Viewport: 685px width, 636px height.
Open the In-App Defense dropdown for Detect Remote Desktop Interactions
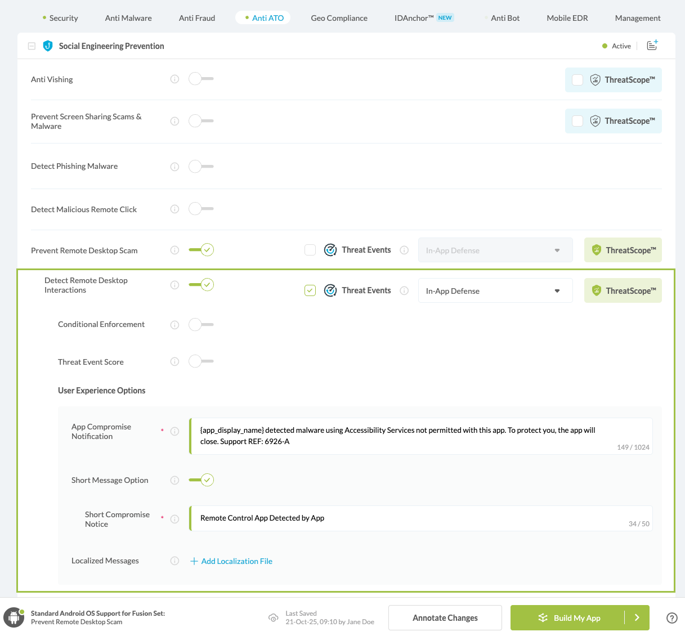tap(495, 290)
